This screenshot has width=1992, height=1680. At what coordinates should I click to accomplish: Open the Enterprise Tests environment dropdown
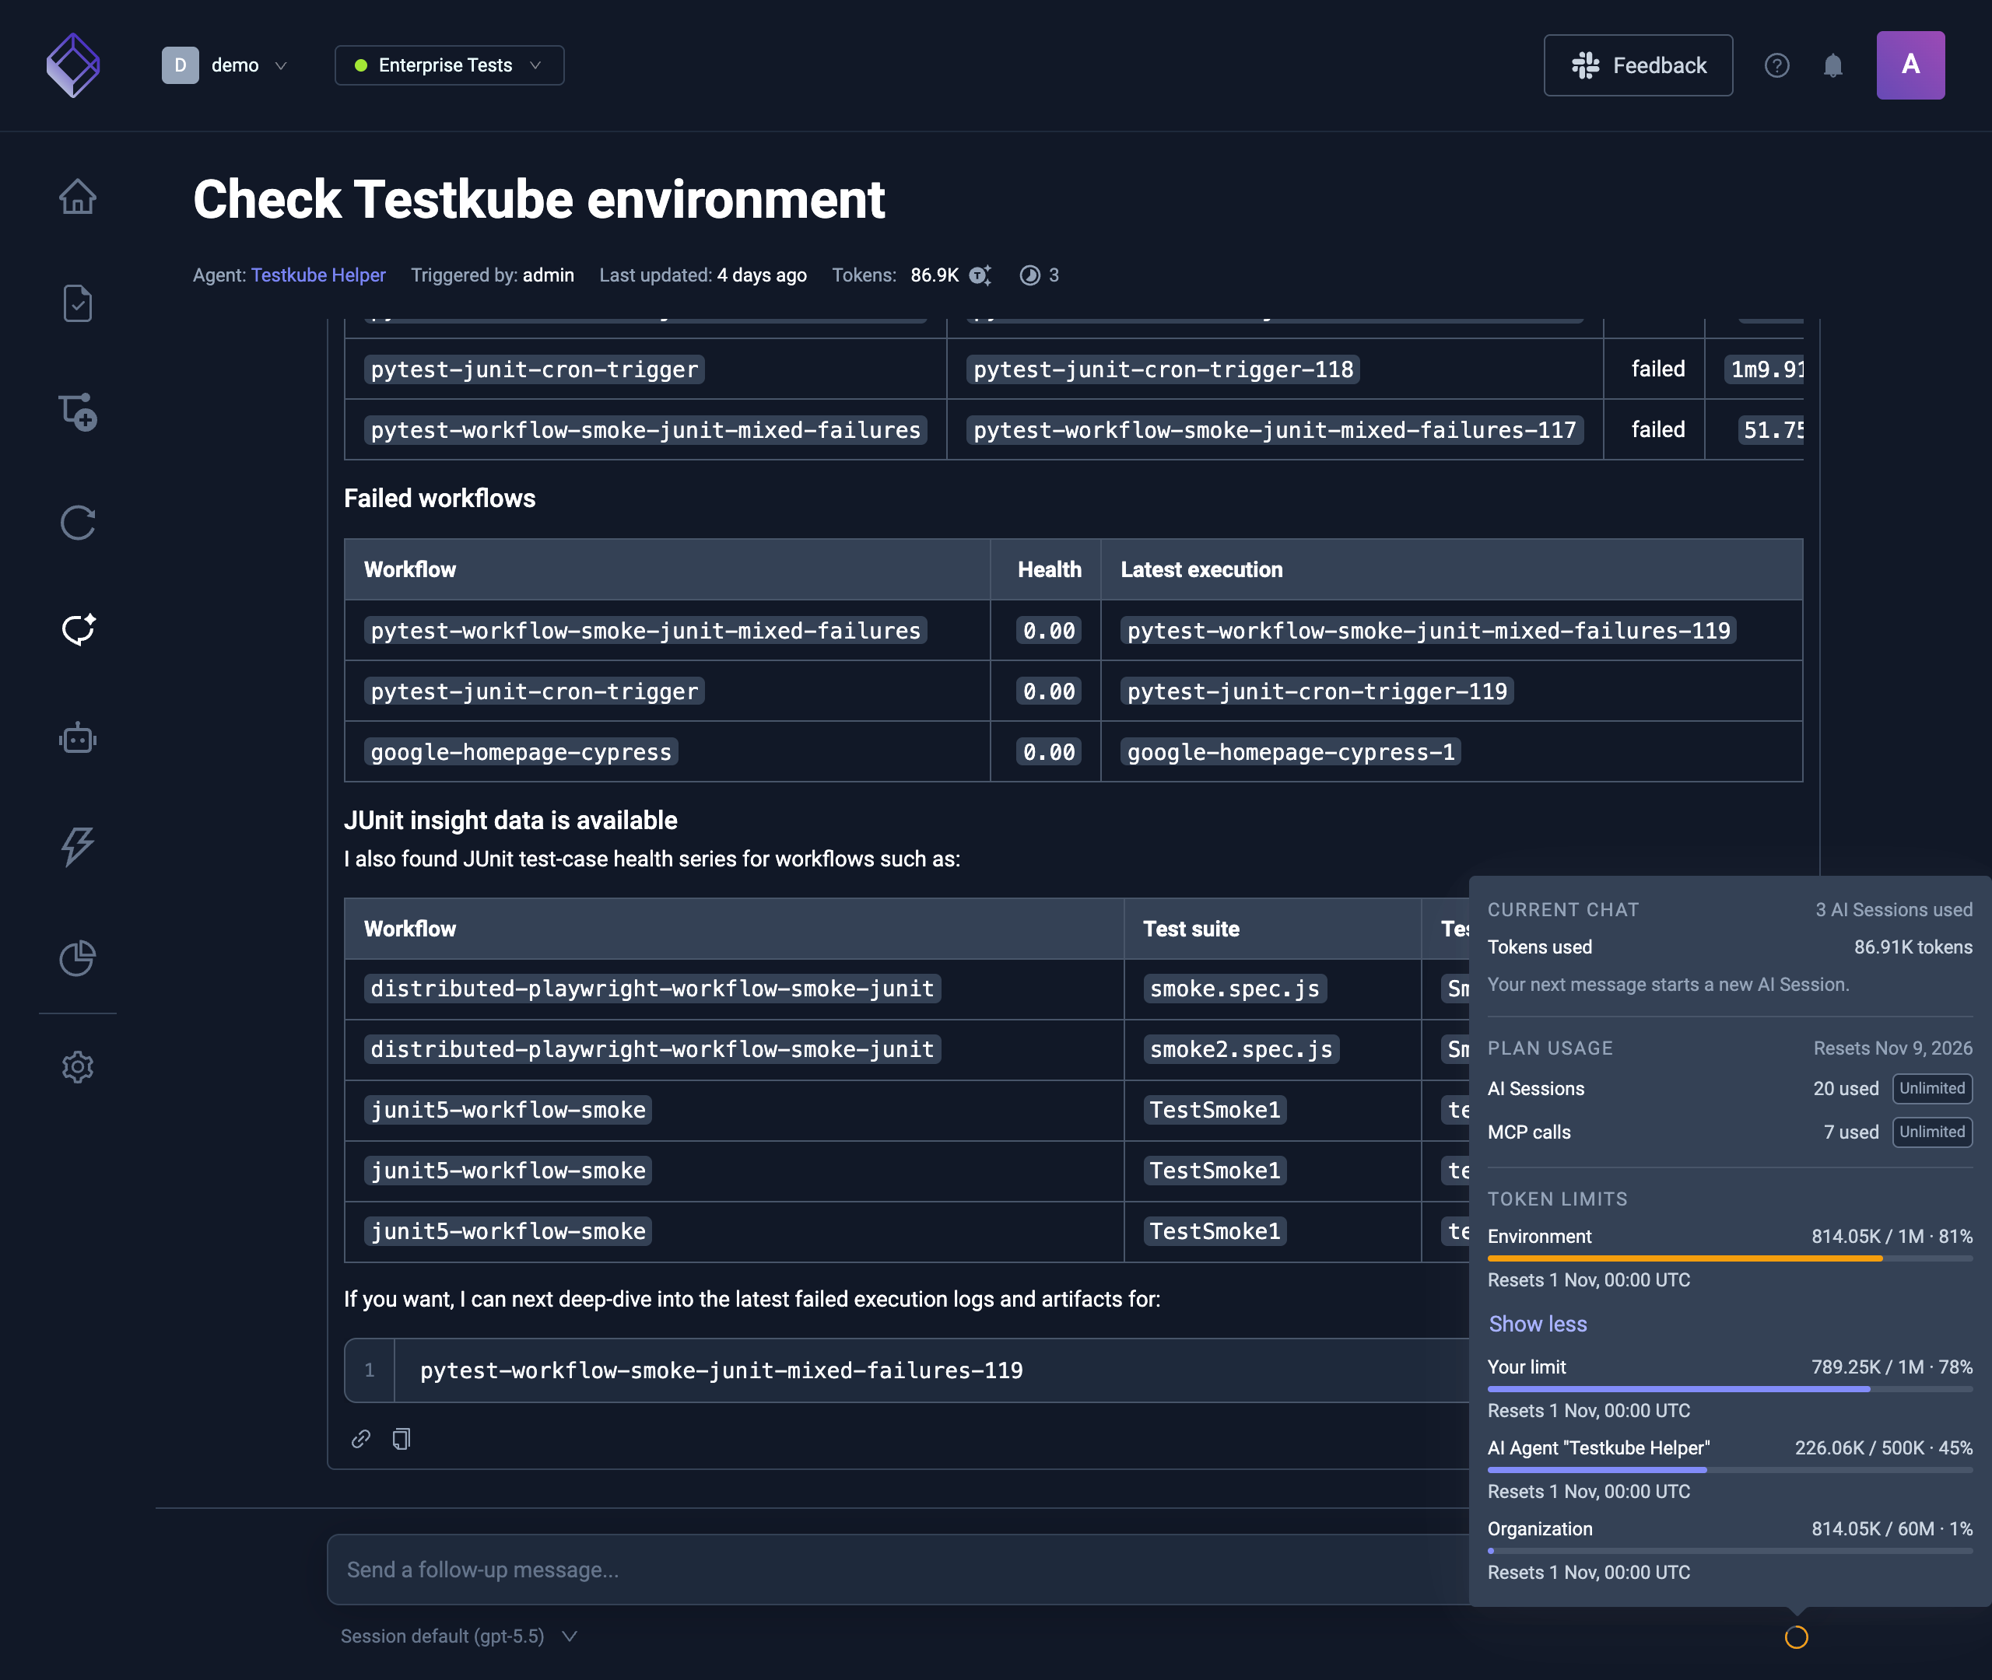pyautogui.click(x=449, y=65)
